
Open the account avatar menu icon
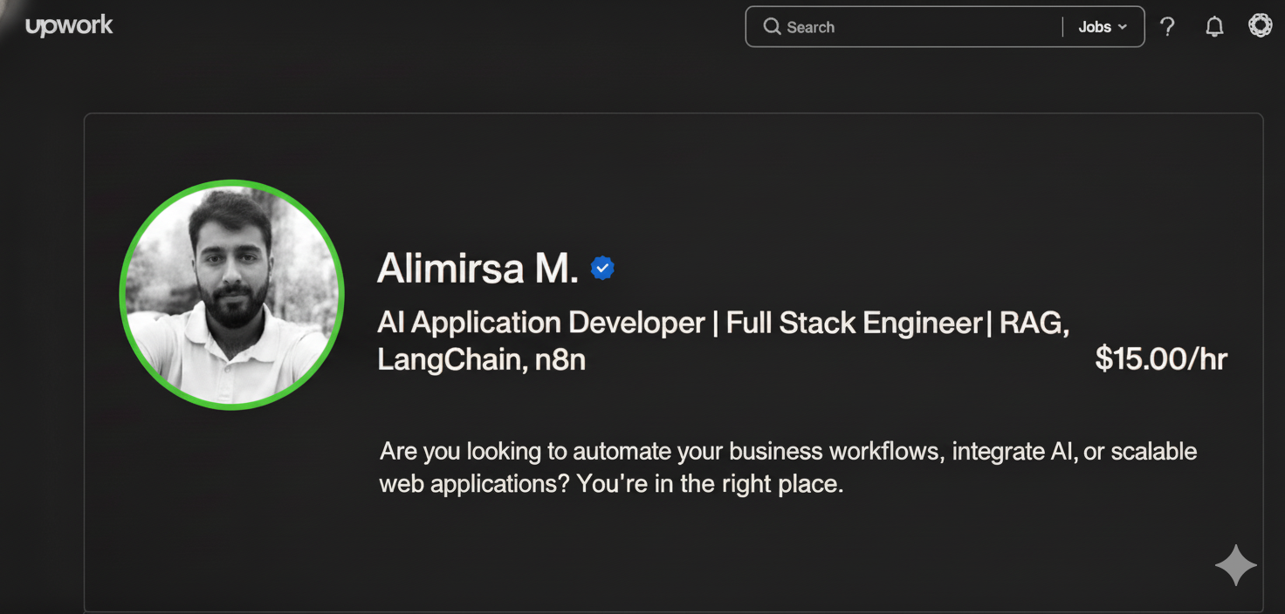(1260, 25)
